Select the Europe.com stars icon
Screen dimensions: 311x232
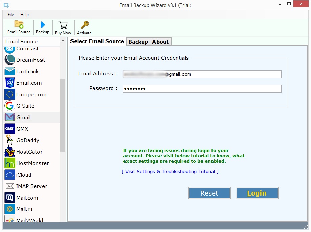click(x=10, y=94)
